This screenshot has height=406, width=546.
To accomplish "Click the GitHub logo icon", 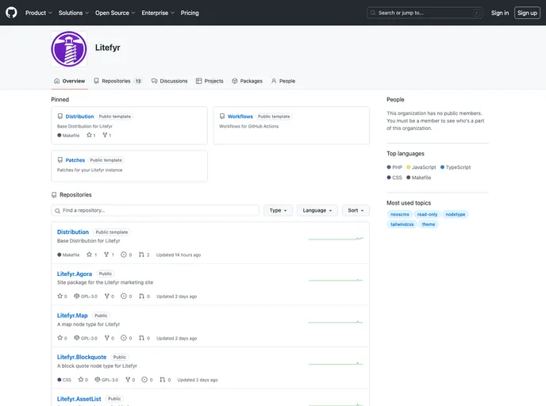I will click(x=11, y=13).
